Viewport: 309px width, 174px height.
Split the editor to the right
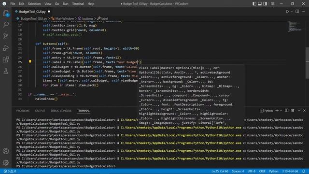[x=297, y=12]
